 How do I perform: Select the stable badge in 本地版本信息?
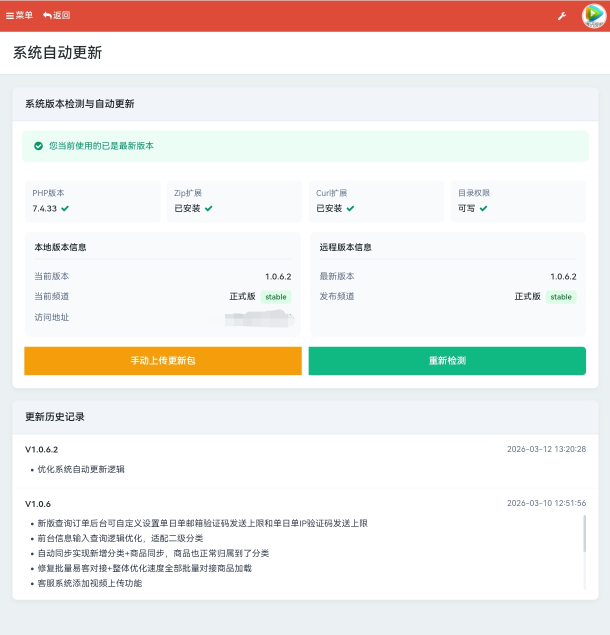pyautogui.click(x=275, y=296)
